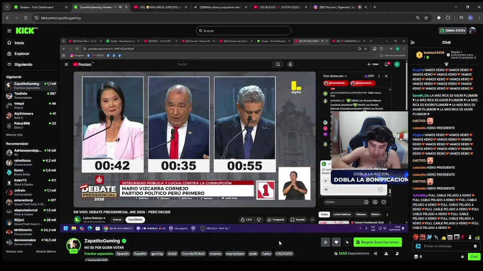Open the tab search dropdown arrow

coord(7,7)
